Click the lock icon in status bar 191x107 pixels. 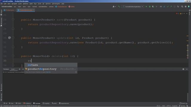tap(187, 106)
